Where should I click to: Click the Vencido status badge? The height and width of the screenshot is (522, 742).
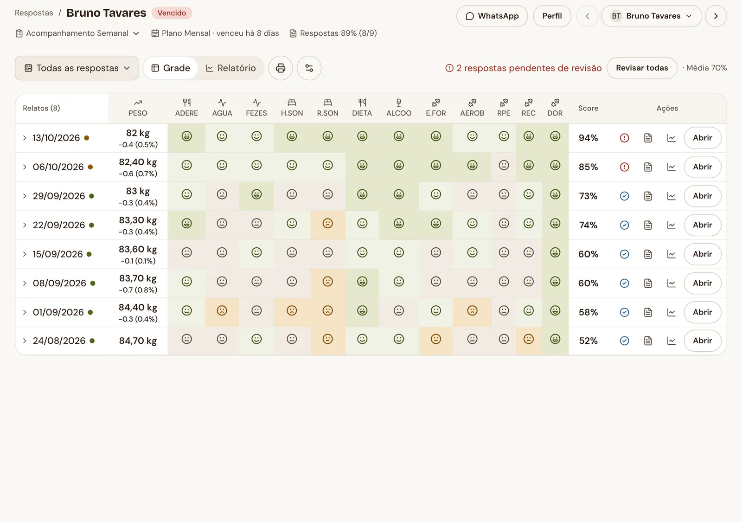pyautogui.click(x=172, y=13)
